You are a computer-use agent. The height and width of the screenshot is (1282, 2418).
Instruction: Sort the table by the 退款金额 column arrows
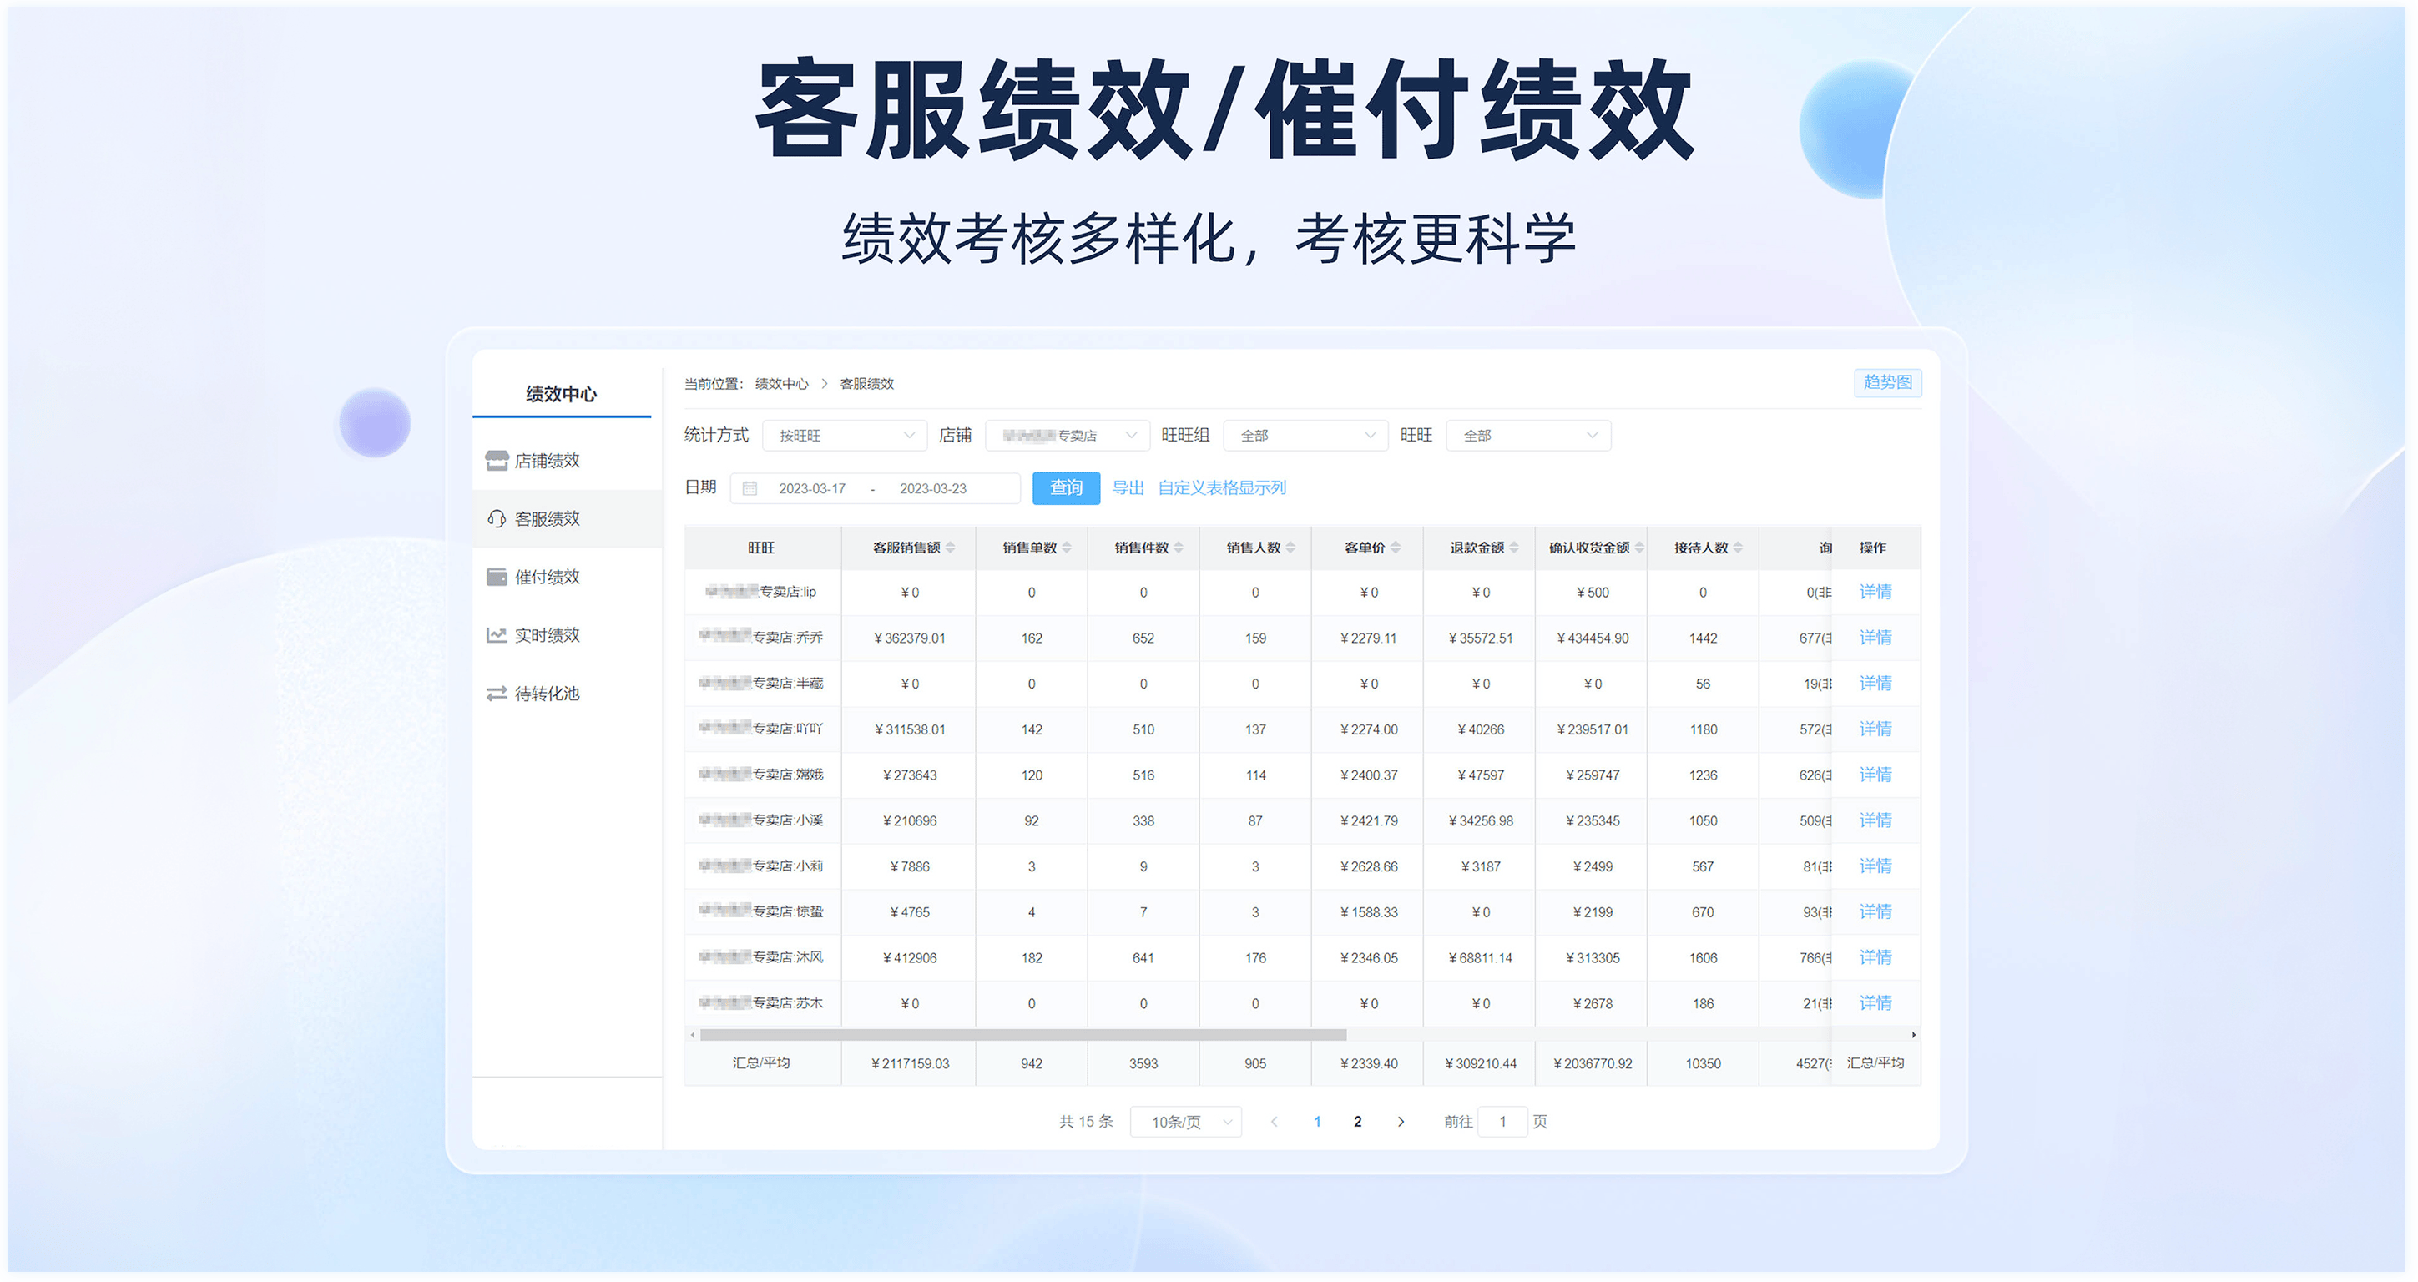(x=1514, y=548)
